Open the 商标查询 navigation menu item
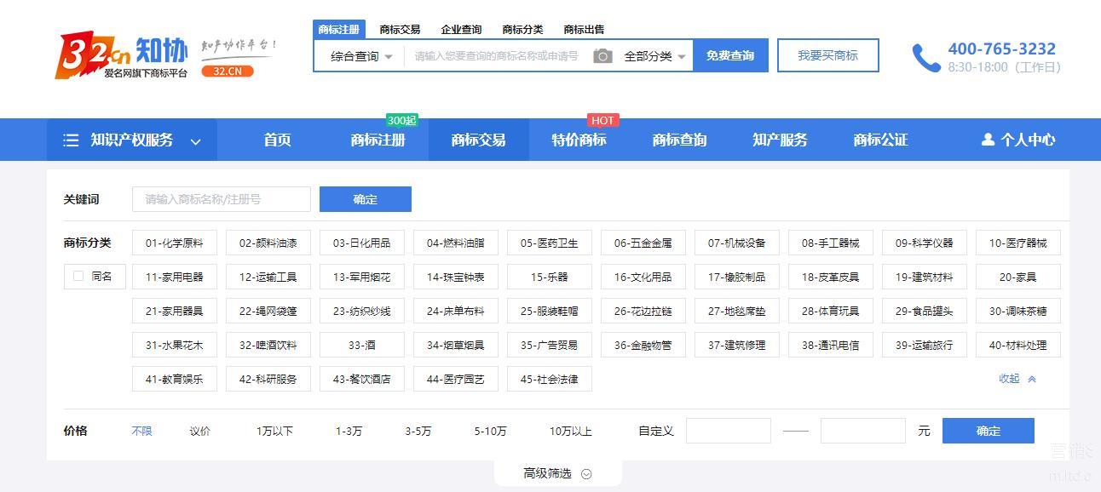The width and height of the screenshot is (1101, 492). 679,140
